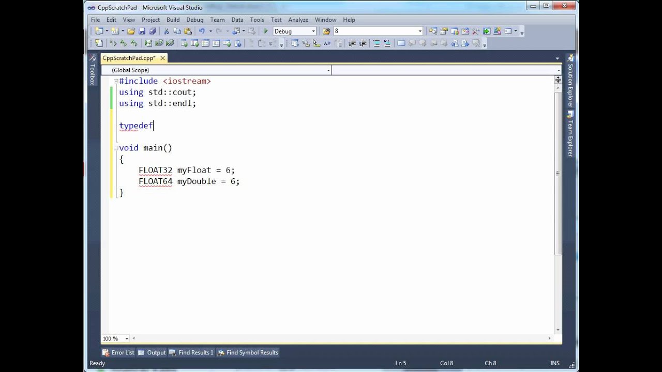Toggle a bookmark on the current line

click(401, 43)
